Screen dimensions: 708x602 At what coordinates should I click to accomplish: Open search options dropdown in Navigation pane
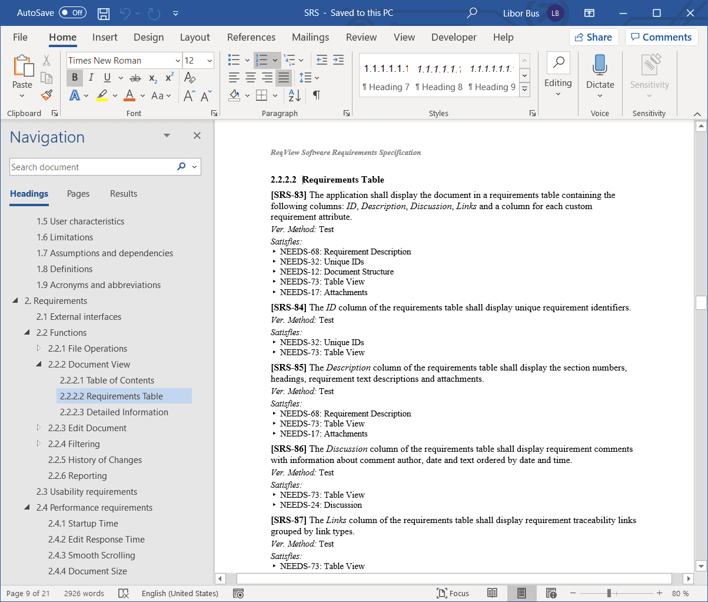coord(194,167)
